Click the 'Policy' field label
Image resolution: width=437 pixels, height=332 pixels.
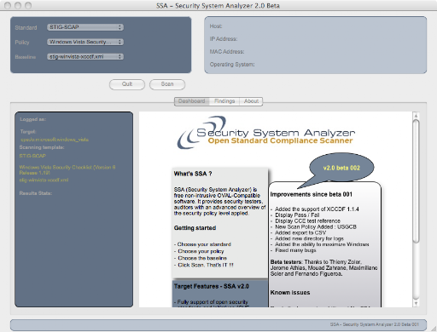pos(22,43)
